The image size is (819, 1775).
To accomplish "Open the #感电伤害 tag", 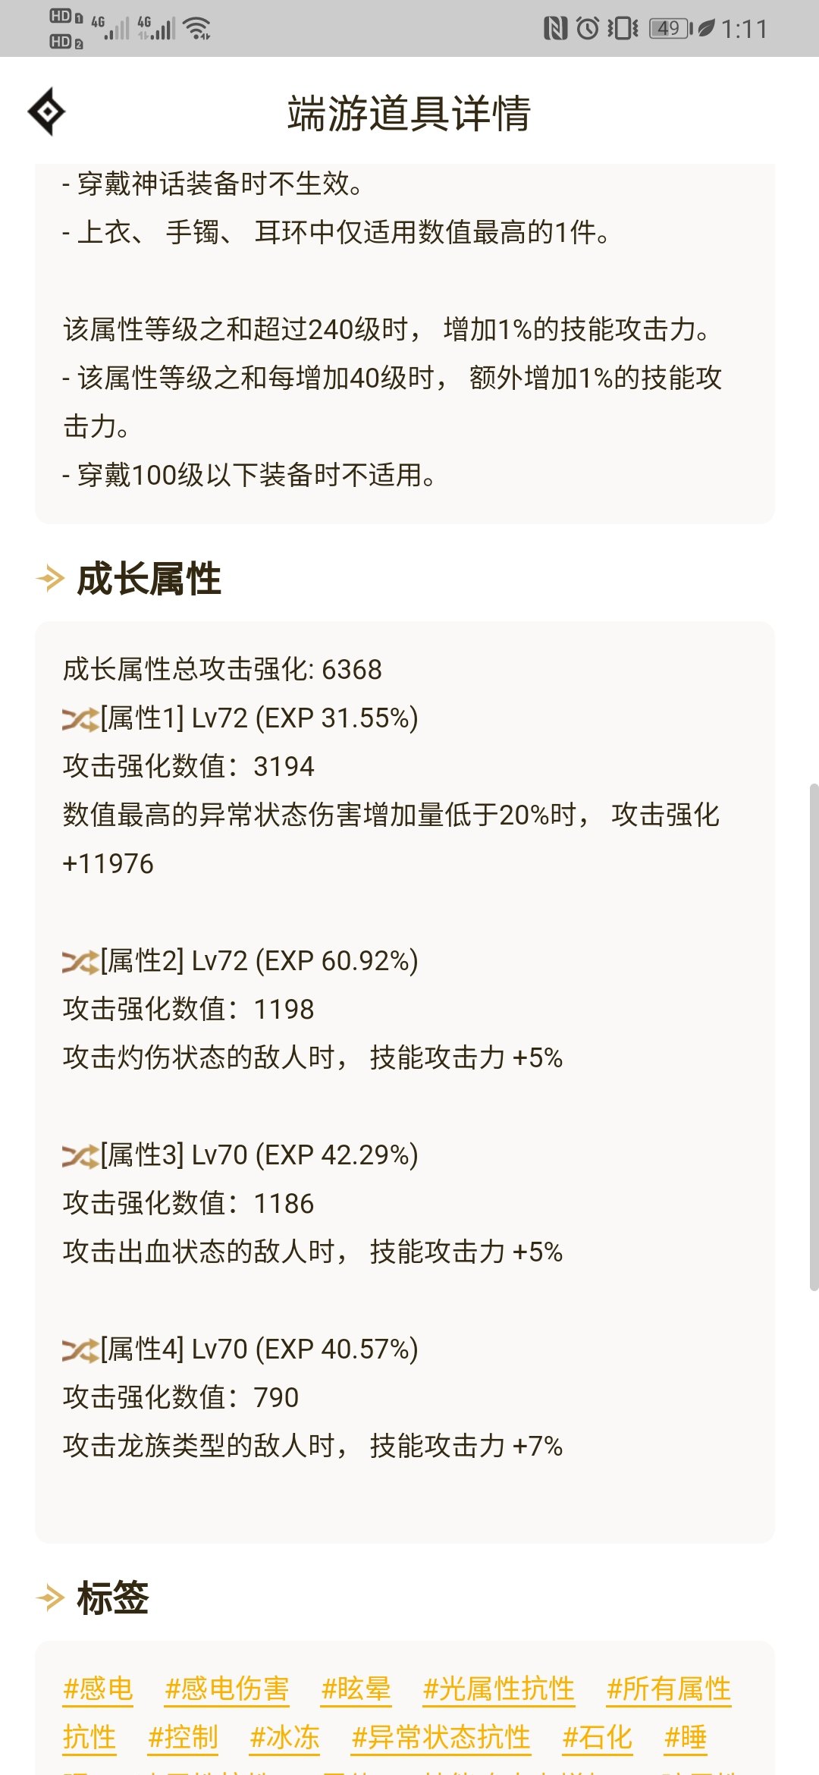I will 227,1689.
